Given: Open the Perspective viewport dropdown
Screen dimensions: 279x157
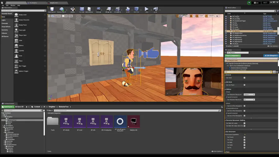Looking at the screenshot, I should (56, 16).
